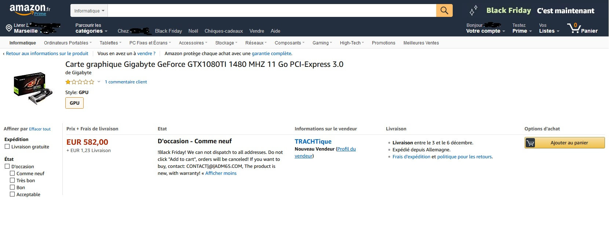Click the product title Carte graphique Gigabyte

tap(204, 64)
